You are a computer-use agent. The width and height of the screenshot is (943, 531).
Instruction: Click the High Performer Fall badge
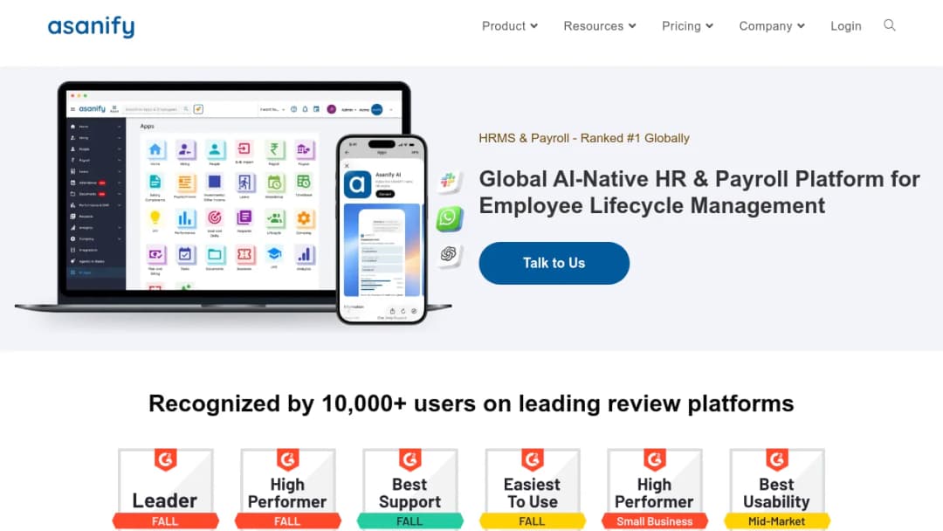click(287, 488)
